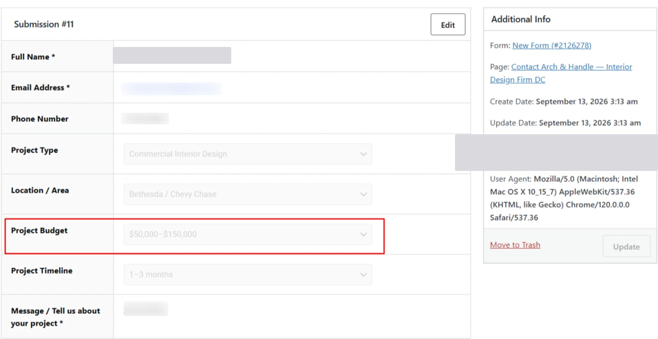Follow the Contact Arch & Handle page link
This screenshot has height=339, width=658.
coord(561,73)
